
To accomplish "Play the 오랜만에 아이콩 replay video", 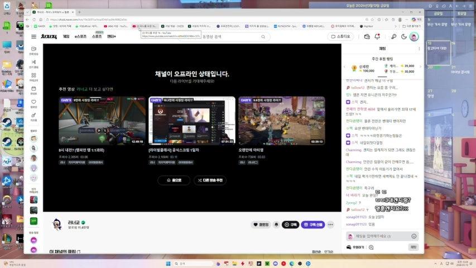I will tap(282, 121).
